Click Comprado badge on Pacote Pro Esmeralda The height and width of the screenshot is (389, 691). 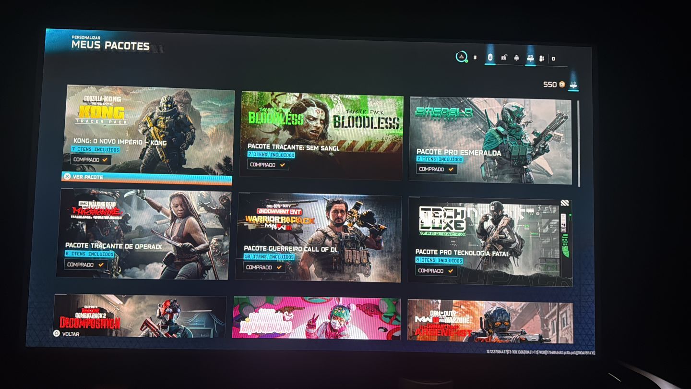(x=437, y=169)
